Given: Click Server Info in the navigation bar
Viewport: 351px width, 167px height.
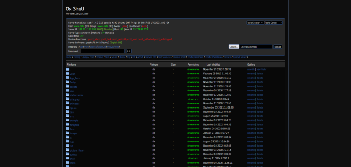Looking at the screenshot, I should [x=151, y=57].
